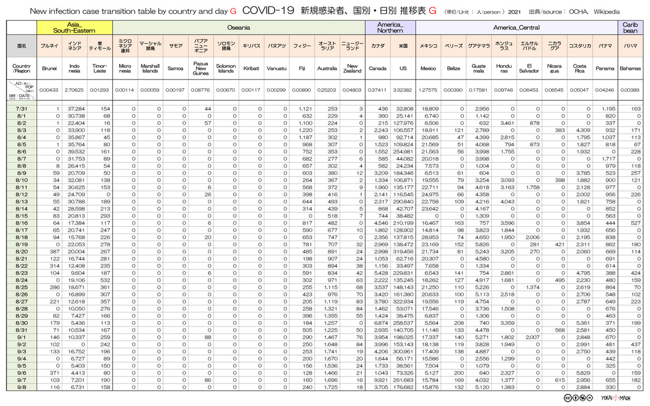This screenshot has height=406, width=650.
Task: Click the Vanuatu country header cell
Action: coord(276,69)
